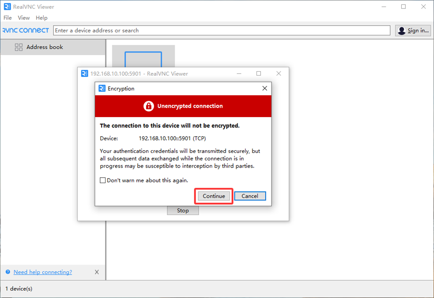Screen dimensions: 434x298
Task: Enable "Don't warn me about this again"
Action: coord(103,180)
